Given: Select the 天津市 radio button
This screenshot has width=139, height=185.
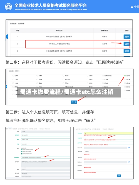Looking at the screenshot, I should (37, 76).
